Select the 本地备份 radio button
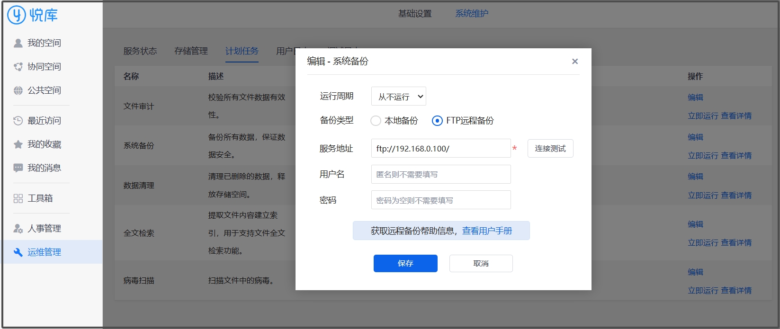Viewport: 780px width, 329px height. point(376,121)
